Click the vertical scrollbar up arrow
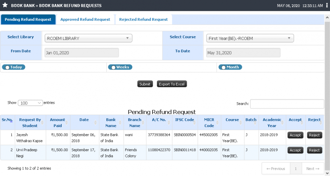Image resolution: width=330 pixels, height=176 pixels. (x=327, y=18)
